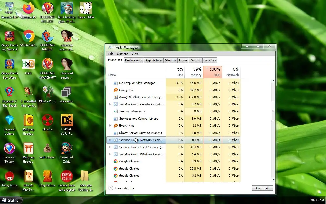Click the Desktop Window Manager process icon

point(115,83)
